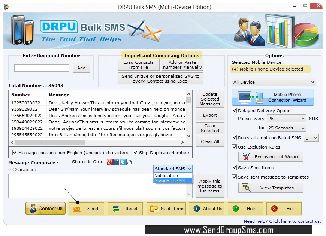Select row with number 995545559022

pyautogui.click(x=97, y=135)
